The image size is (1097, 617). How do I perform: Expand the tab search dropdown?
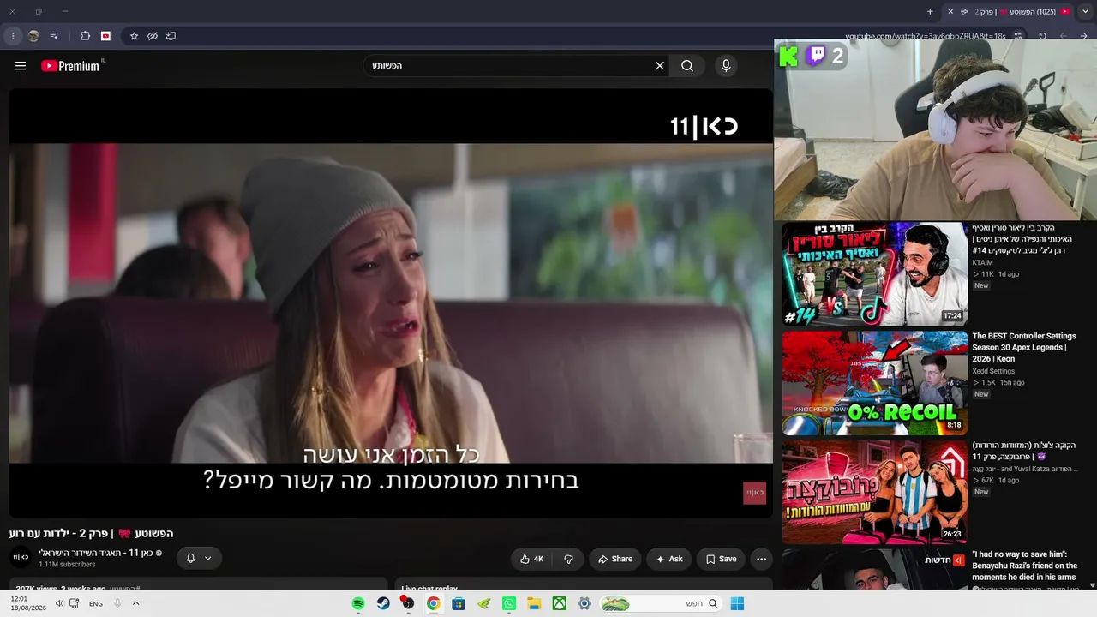(x=1085, y=12)
